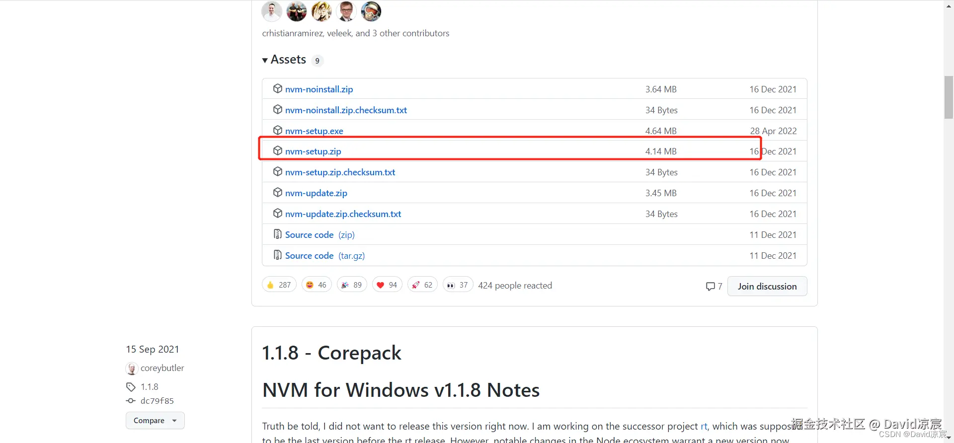
Task: Click fourth contributor avatar with glasses
Action: point(346,11)
